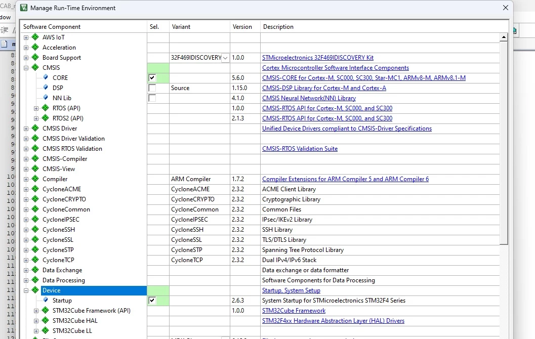Expand the AWS IoT tree node

tap(26, 37)
